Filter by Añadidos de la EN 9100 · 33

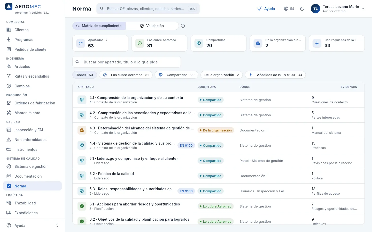pyautogui.click(x=275, y=75)
